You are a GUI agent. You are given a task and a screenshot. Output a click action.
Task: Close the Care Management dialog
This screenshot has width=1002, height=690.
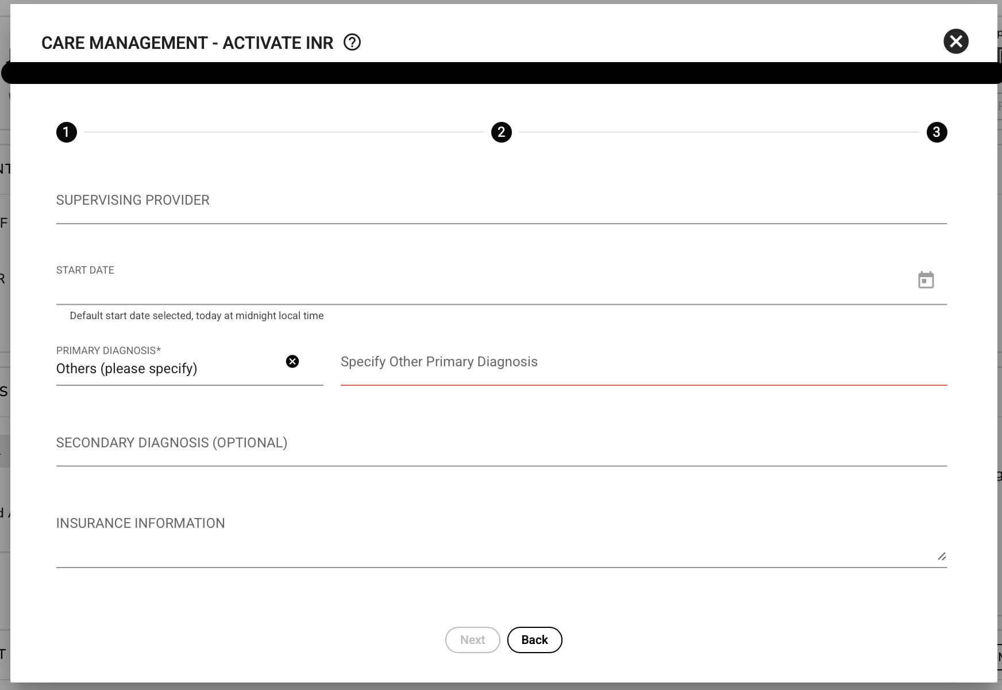pyautogui.click(x=956, y=41)
